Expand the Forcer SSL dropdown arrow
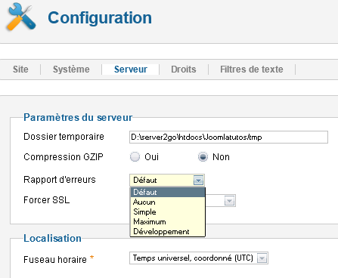This screenshot has width=338, height=278. 229,201
